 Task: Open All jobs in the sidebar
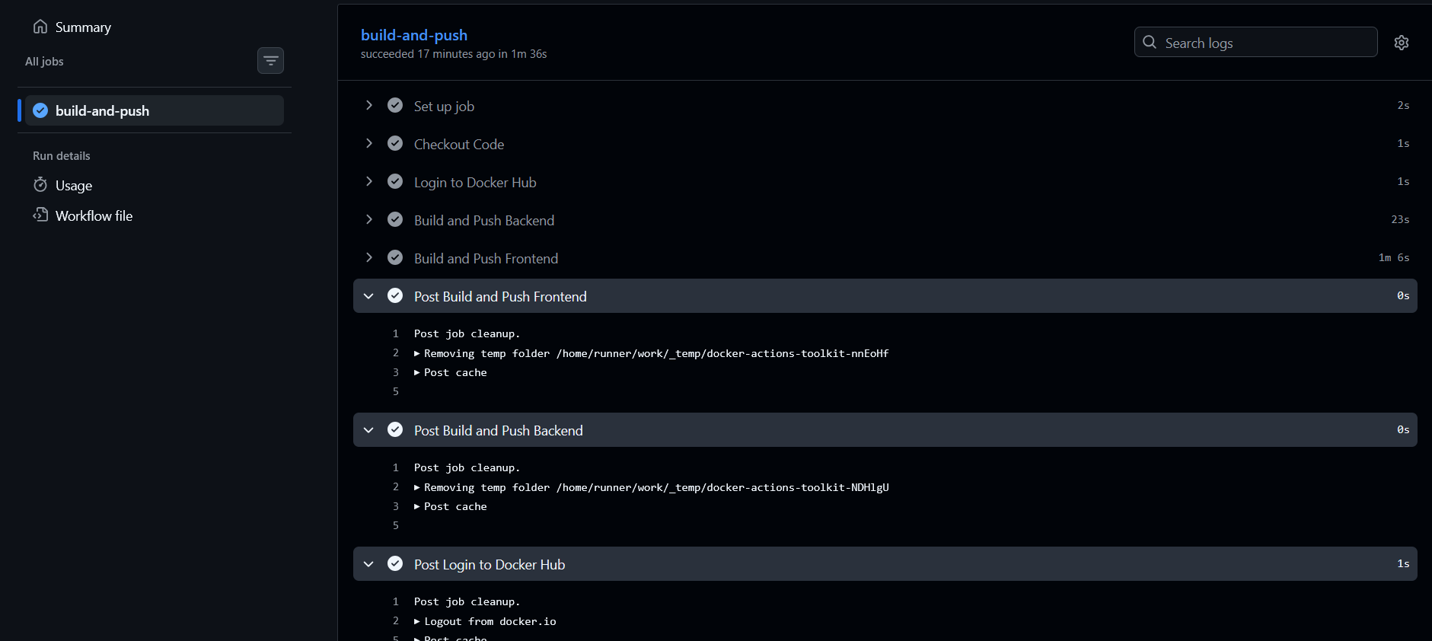click(x=44, y=61)
